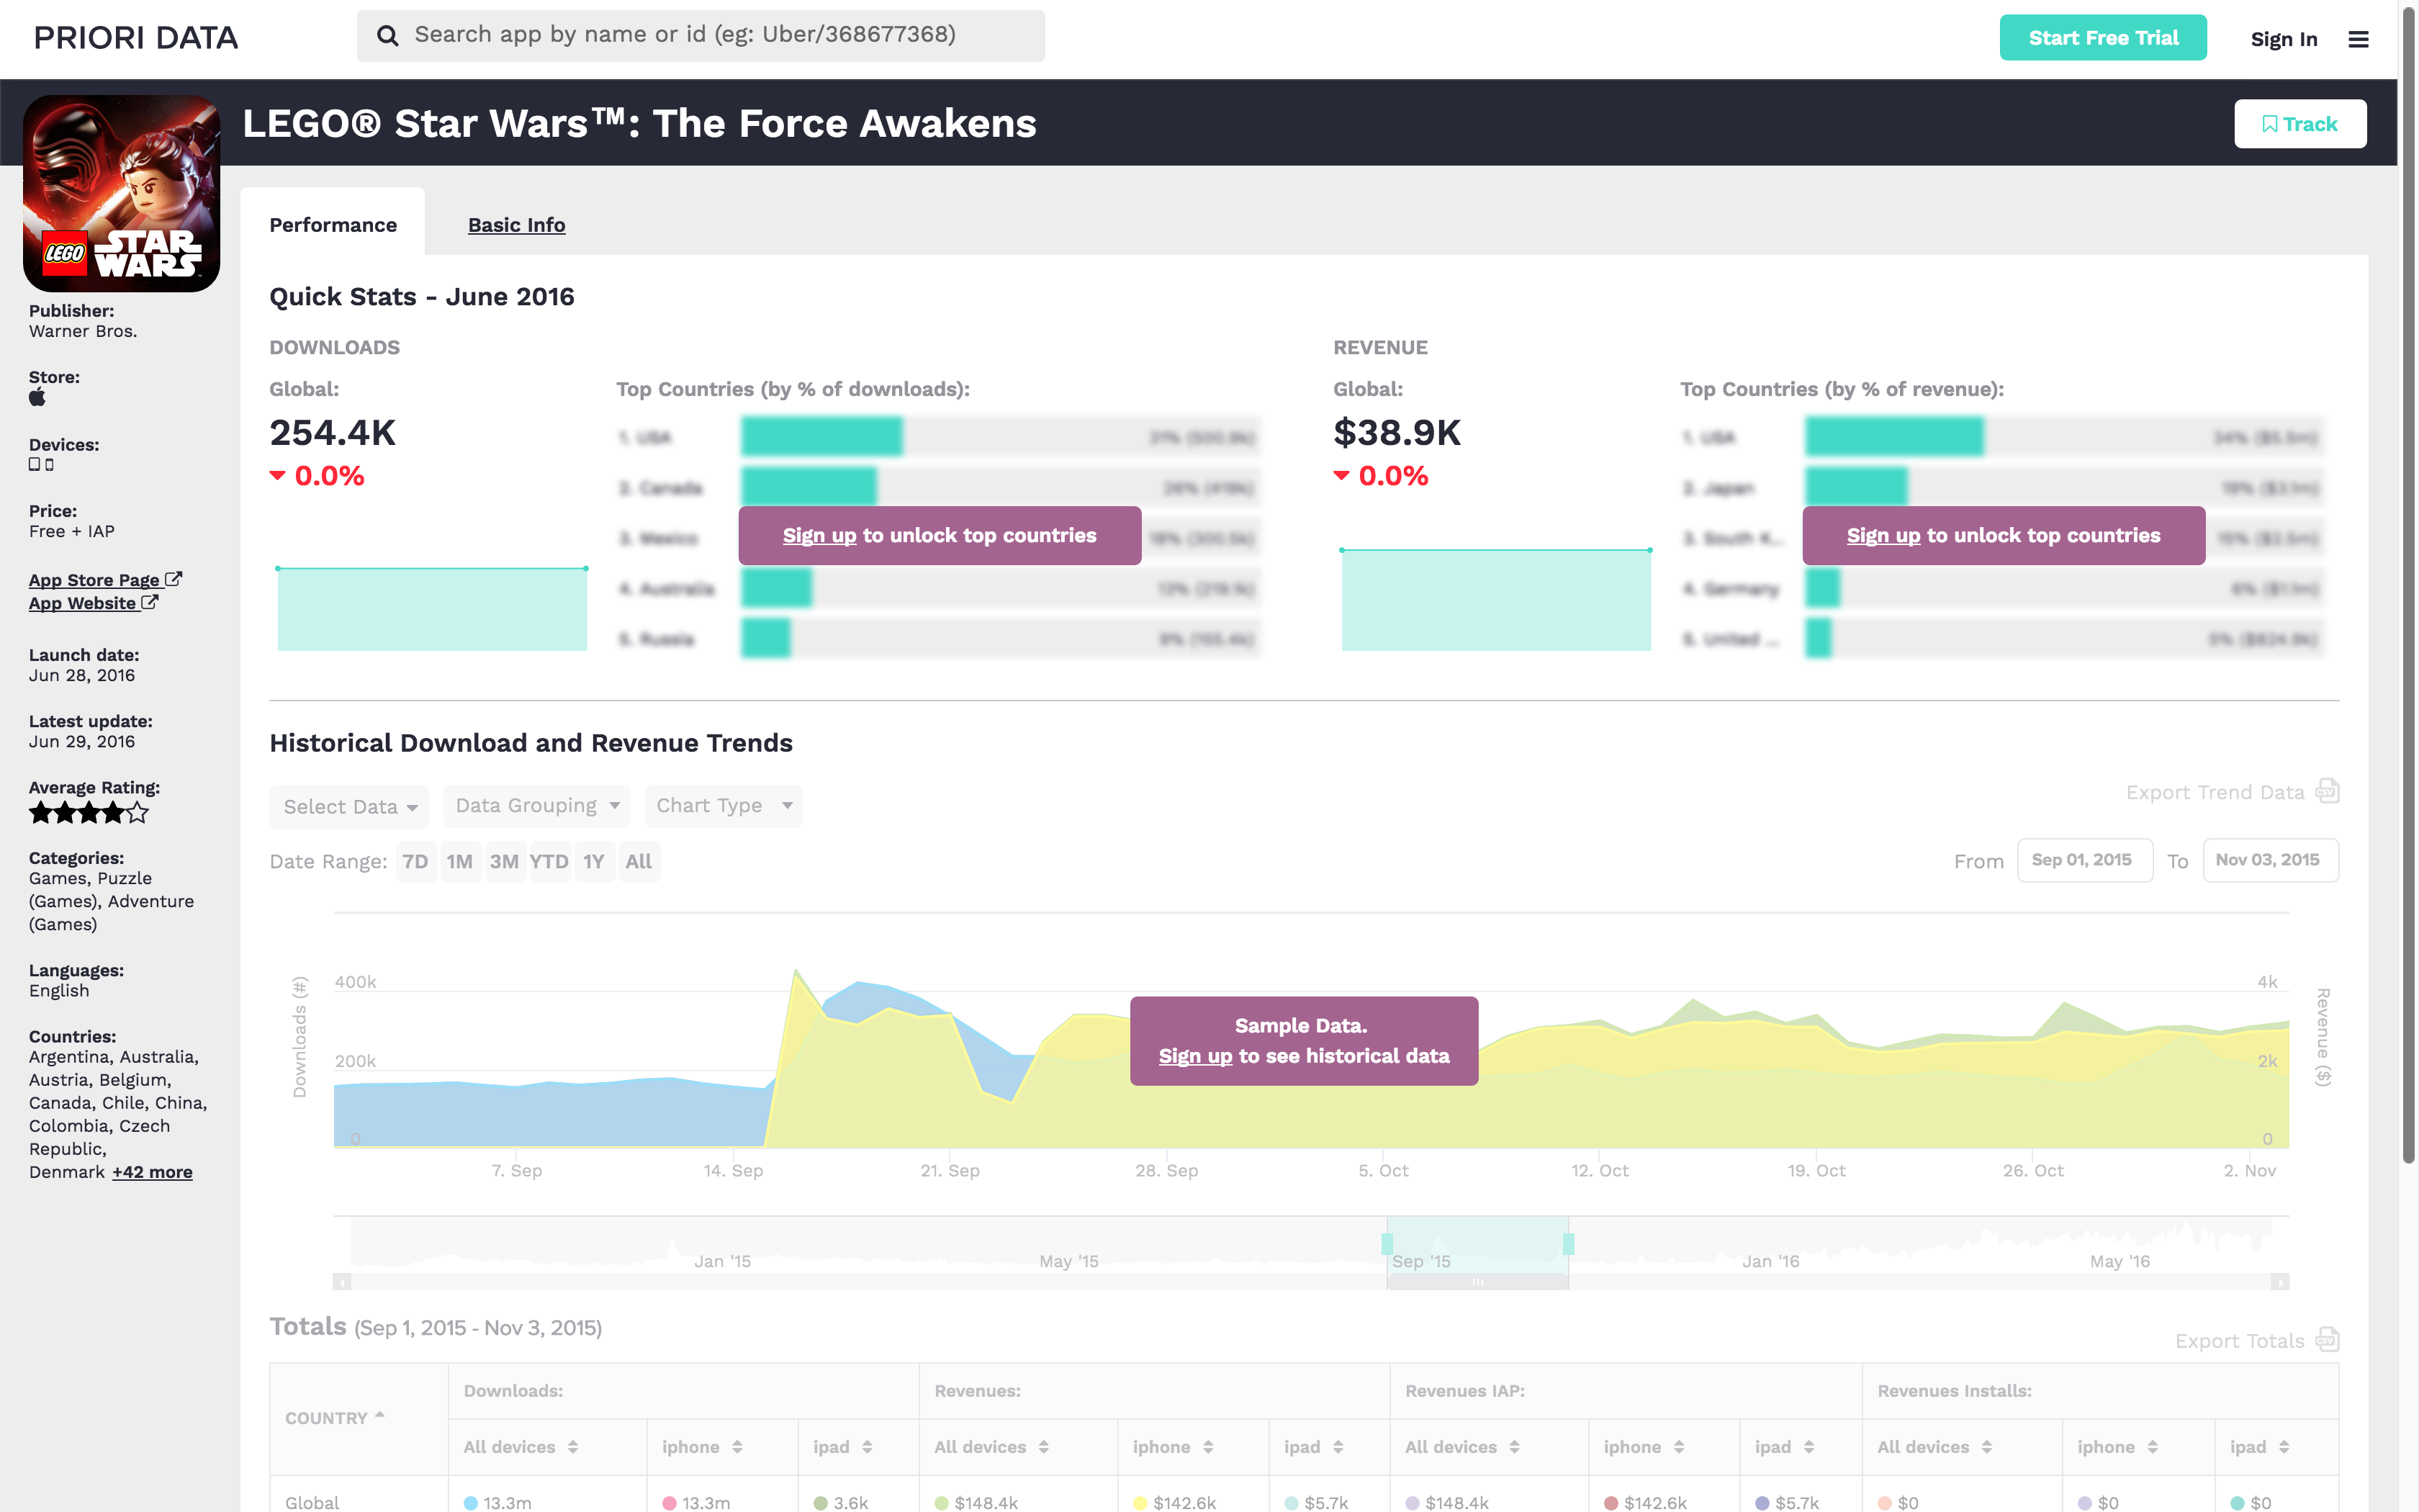The image size is (2419, 1512).
Task: Click external link icon beside App Store Page
Action: (174, 579)
